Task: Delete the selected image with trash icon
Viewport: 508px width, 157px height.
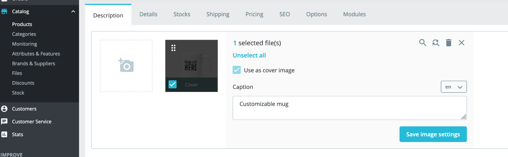Action: pyautogui.click(x=448, y=43)
